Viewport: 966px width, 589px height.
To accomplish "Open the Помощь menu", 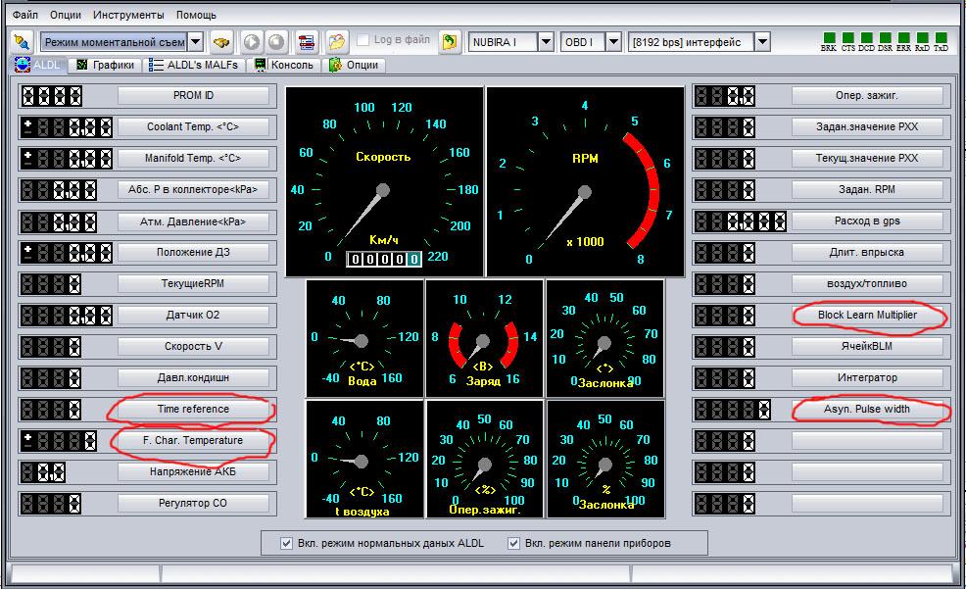I will click(196, 14).
